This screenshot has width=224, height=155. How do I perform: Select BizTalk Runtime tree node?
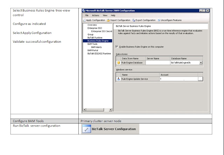click(x=95, y=37)
